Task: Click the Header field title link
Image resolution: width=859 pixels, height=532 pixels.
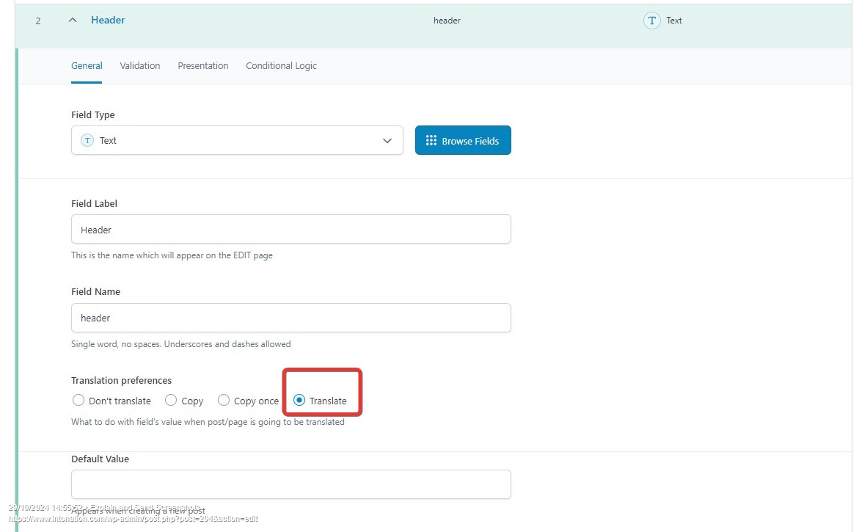Action: [108, 21]
